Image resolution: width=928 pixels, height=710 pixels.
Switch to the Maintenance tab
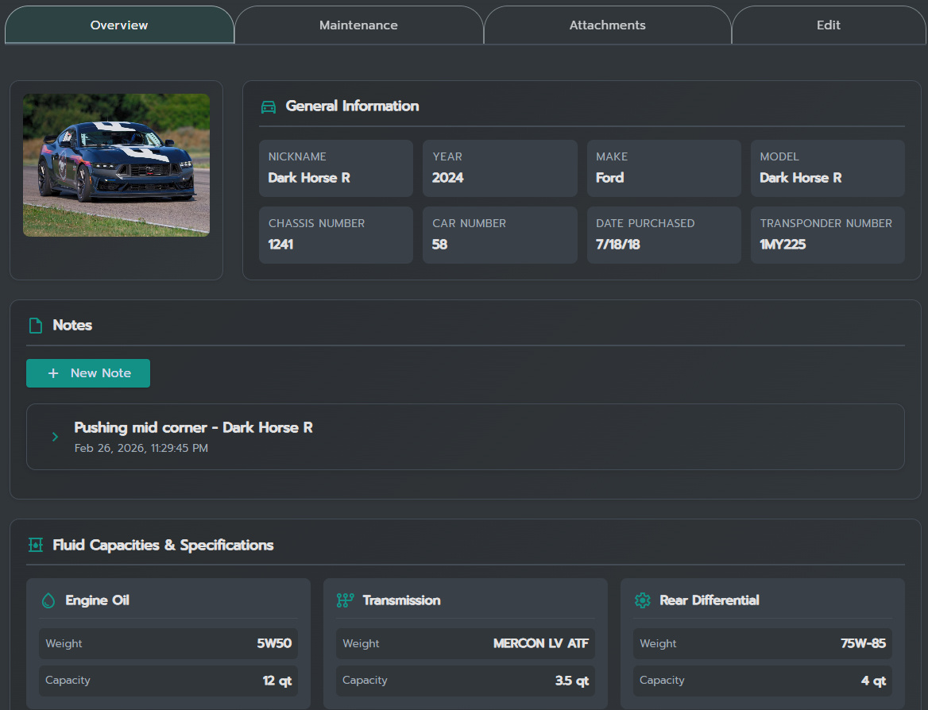[358, 25]
